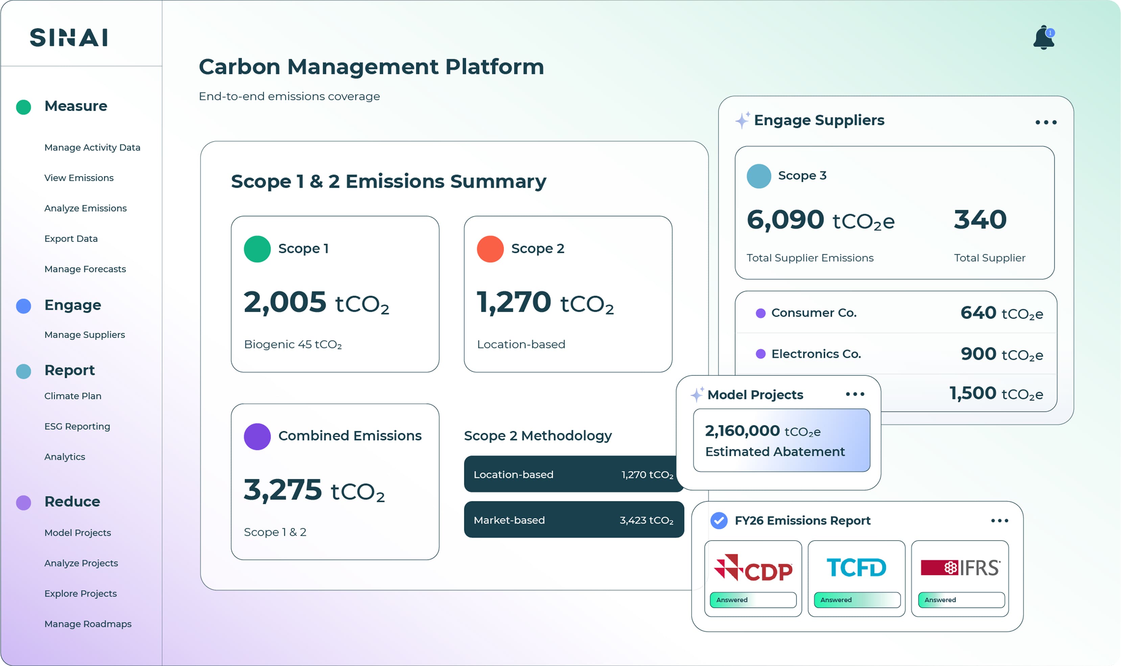The height and width of the screenshot is (666, 1121).
Task: Select the Market-based methodology bar
Action: (574, 520)
